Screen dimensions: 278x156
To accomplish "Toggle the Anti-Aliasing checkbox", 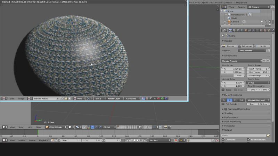I will 226,95.
